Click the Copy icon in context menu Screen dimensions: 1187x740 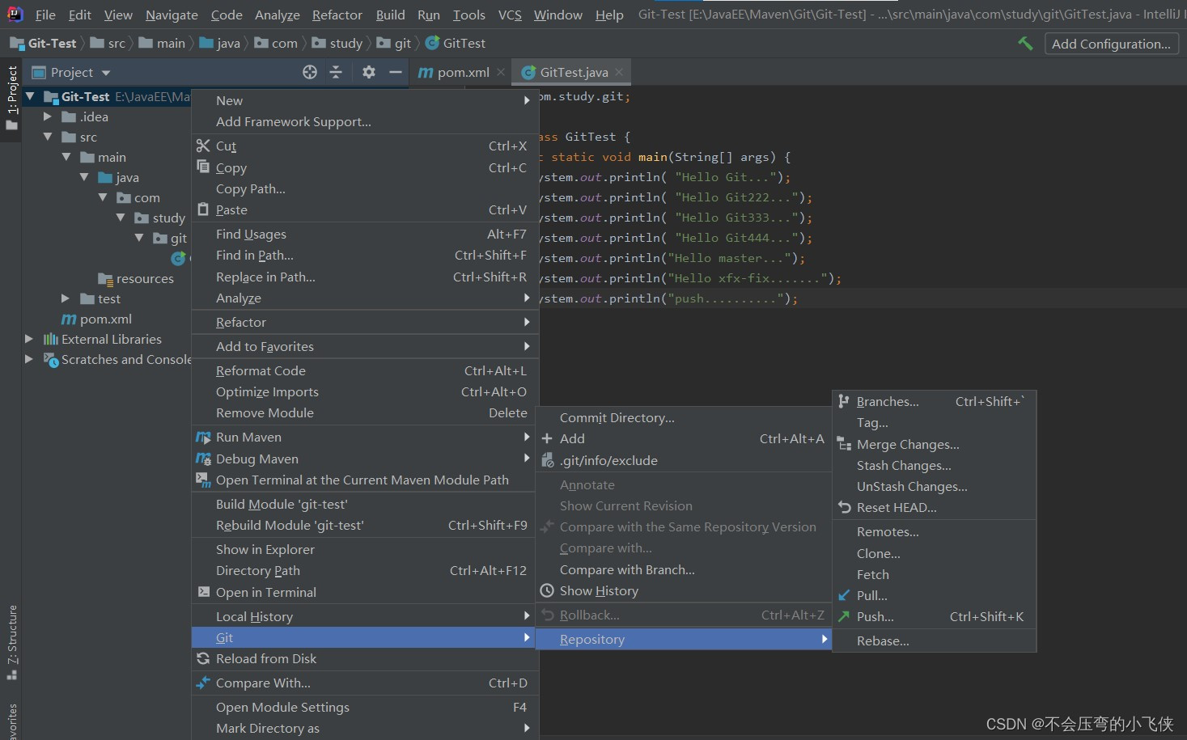pyautogui.click(x=203, y=167)
